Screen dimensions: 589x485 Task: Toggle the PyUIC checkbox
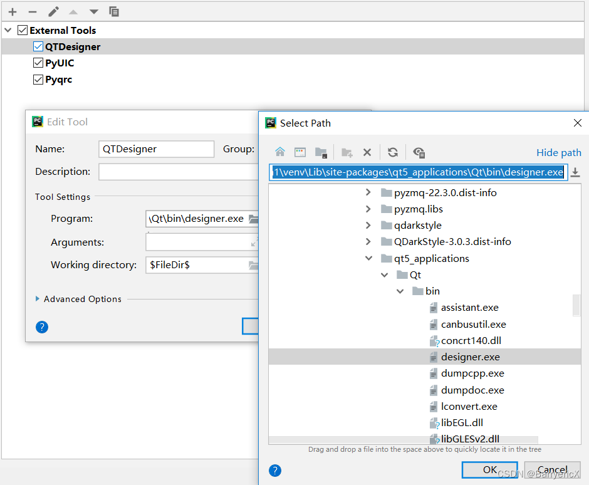(38, 63)
